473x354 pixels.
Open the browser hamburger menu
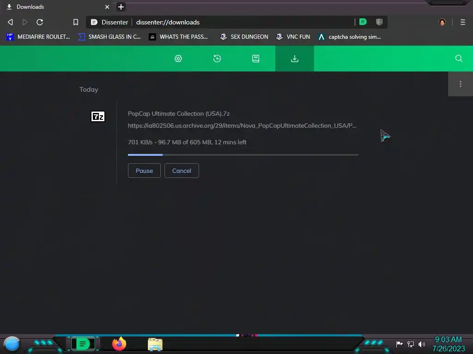463,22
